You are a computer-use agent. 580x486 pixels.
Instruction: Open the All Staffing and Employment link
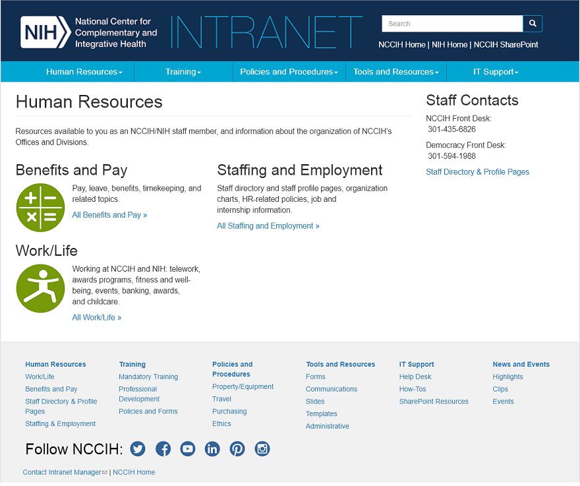pos(268,226)
